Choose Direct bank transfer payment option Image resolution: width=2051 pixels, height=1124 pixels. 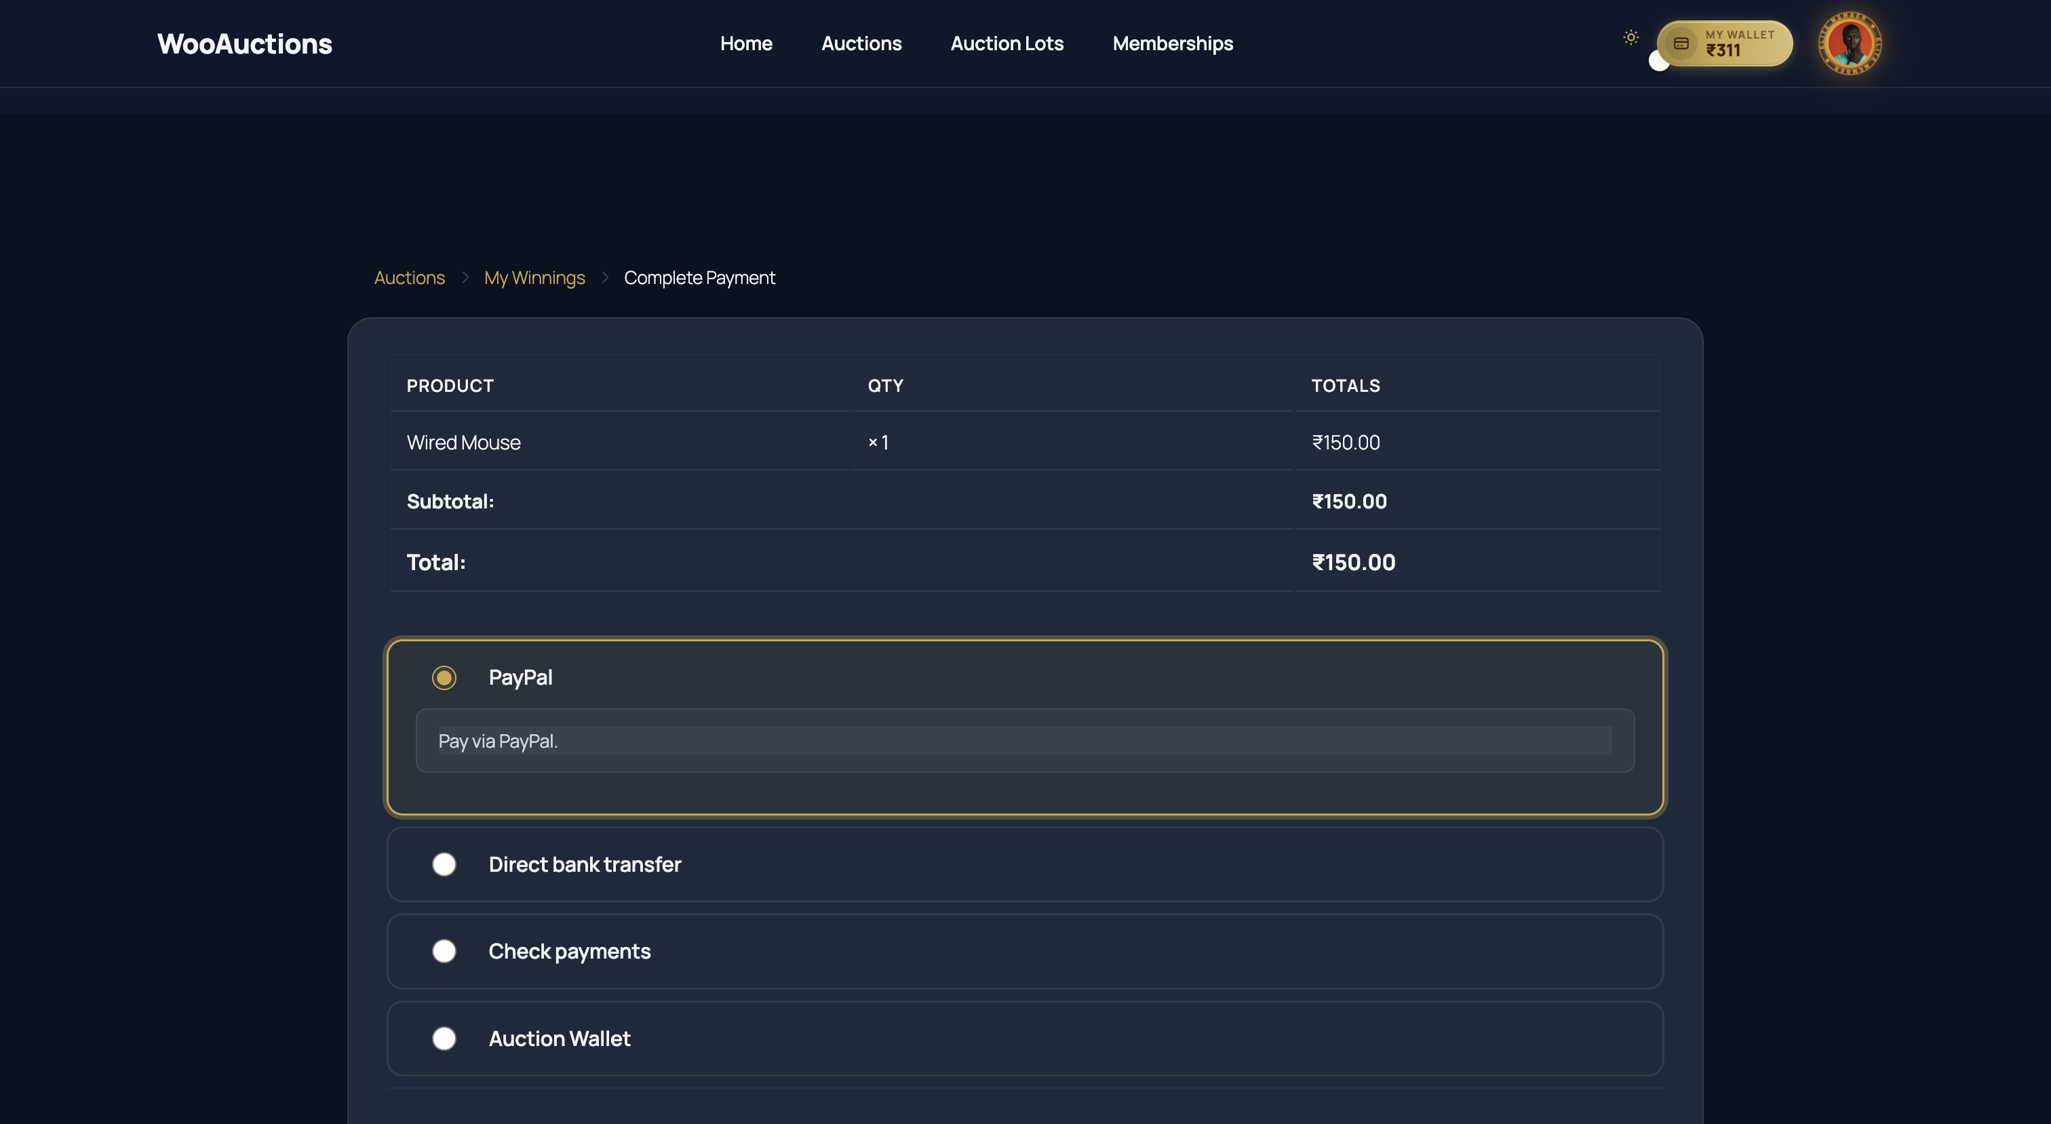(444, 864)
